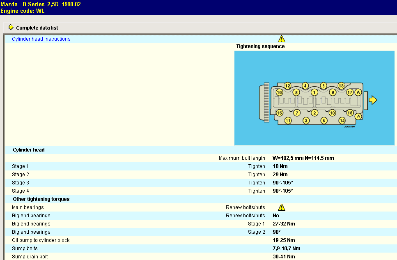Click the yellow arrow next to Complete data list
Image resolution: width=397 pixels, height=260 pixels.
(11, 27)
